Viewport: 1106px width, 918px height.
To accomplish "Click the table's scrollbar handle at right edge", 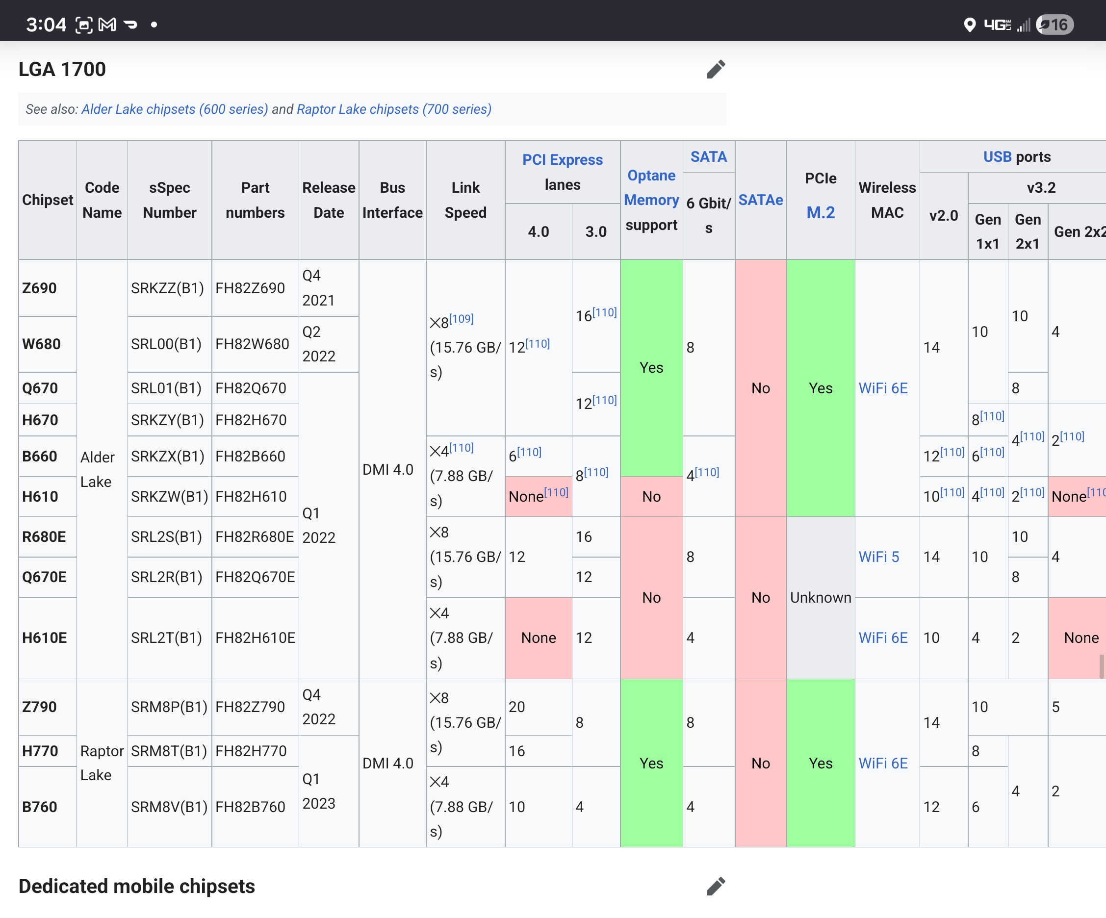I will click(1101, 666).
